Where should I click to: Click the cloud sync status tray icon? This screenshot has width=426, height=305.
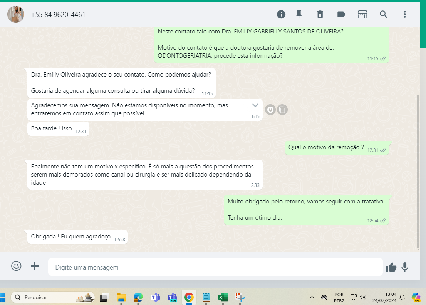[324, 297]
